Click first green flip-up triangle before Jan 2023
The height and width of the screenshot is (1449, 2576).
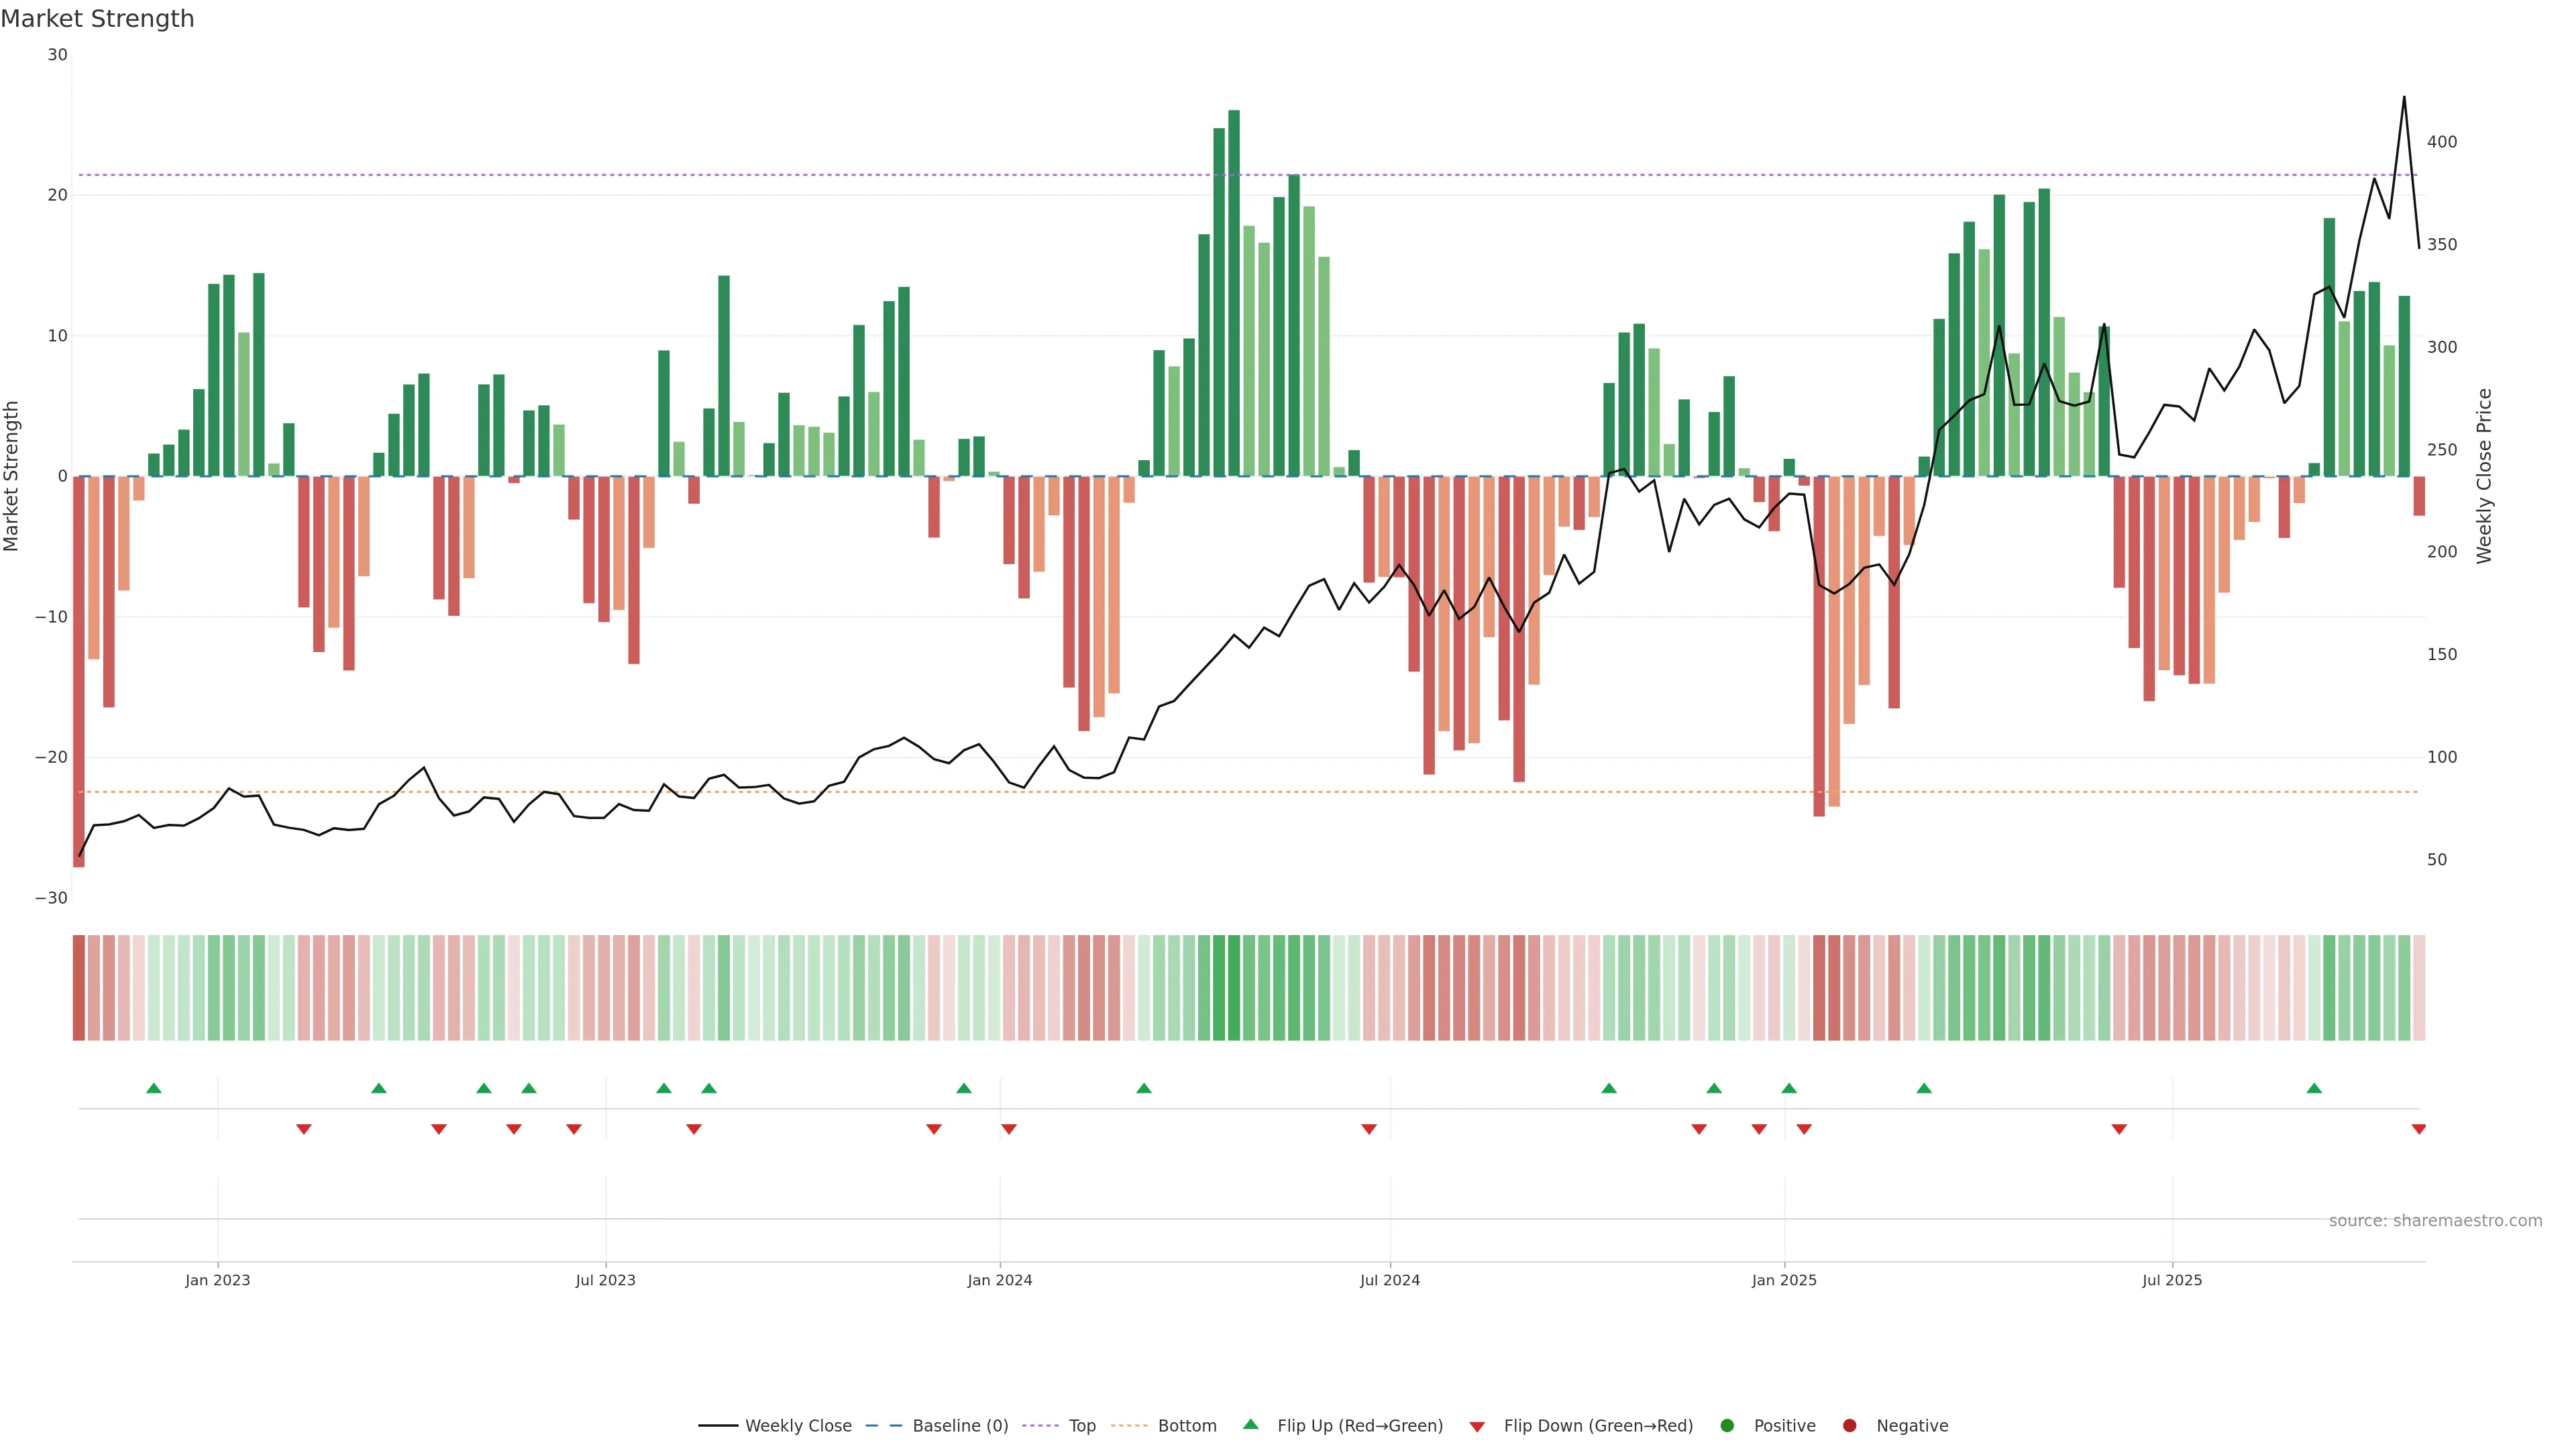coord(154,1088)
